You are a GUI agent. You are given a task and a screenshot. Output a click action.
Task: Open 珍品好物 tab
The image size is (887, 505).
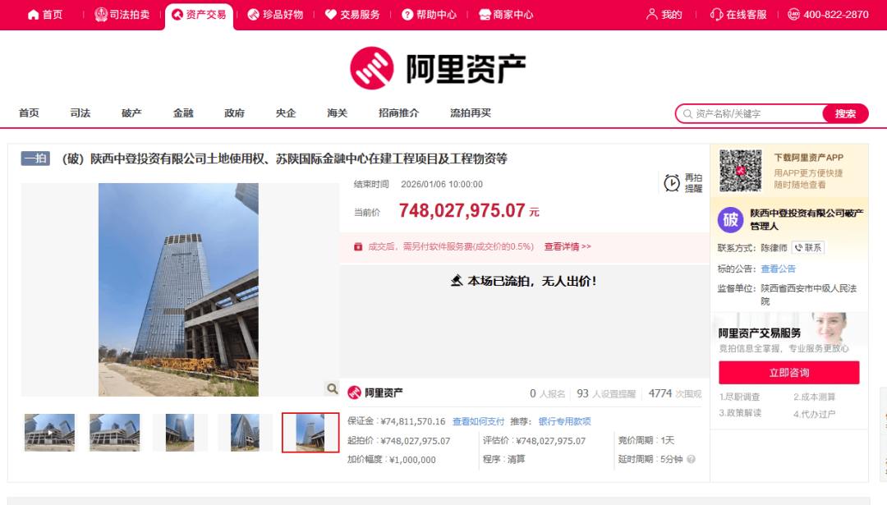point(275,15)
